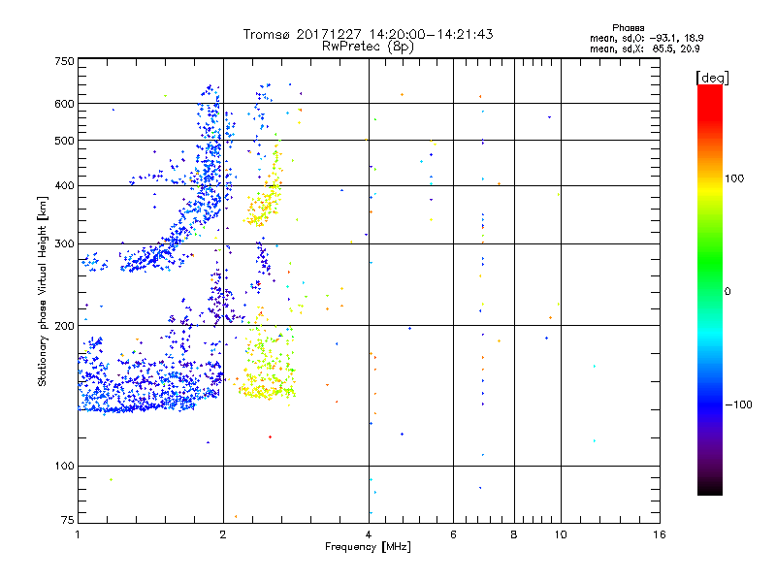Image resolution: width=776 pixels, height=582 pixels.
Task: Click the 'RwPretec (8p)' subtitle
Action: tap(368, 47)
